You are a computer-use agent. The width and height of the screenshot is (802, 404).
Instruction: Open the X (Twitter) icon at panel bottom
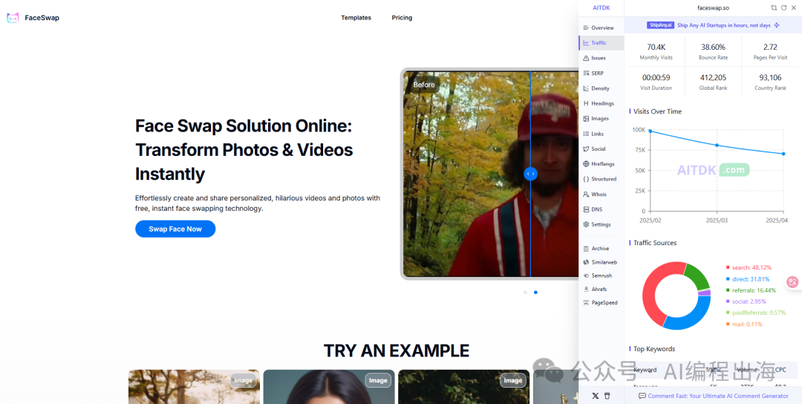point(595,396)
